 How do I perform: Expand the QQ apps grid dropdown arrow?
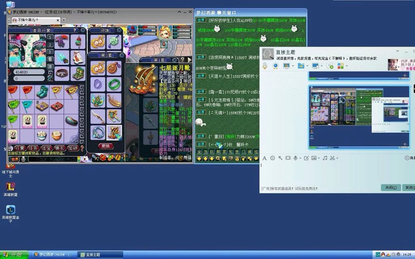(x=346, y=66)
